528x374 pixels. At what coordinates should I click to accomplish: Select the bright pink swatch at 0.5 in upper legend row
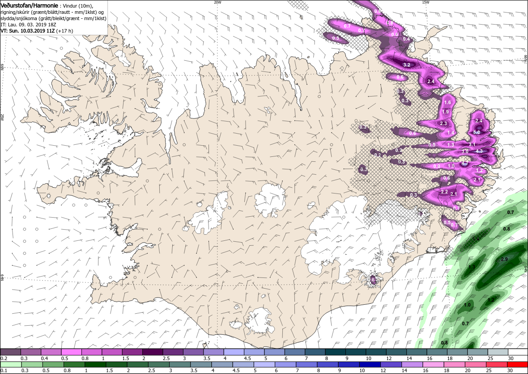tap(71, 352)
